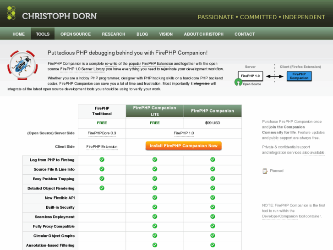Select the Tools navigation tab

click(43, 34)
